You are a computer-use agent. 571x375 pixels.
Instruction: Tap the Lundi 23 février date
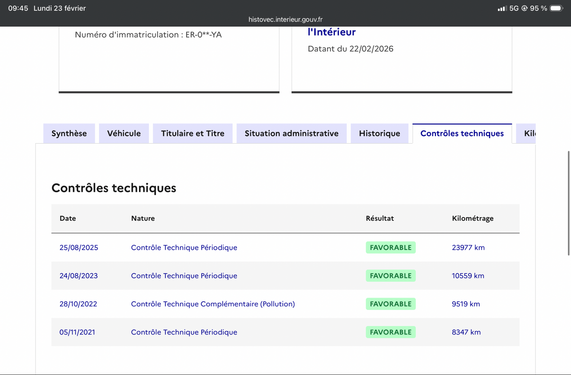[x=59, y=8]
